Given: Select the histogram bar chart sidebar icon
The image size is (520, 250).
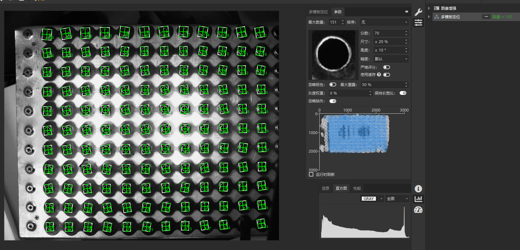Looking at the screenshot, I should [418, 199].
